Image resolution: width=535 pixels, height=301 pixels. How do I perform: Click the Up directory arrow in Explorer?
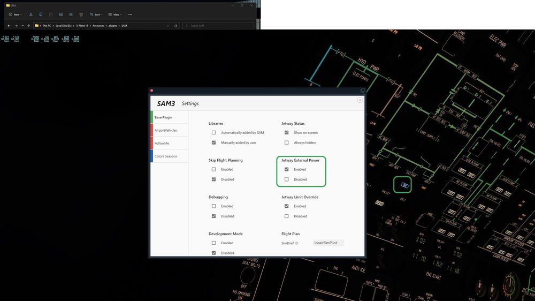[29, 26]
